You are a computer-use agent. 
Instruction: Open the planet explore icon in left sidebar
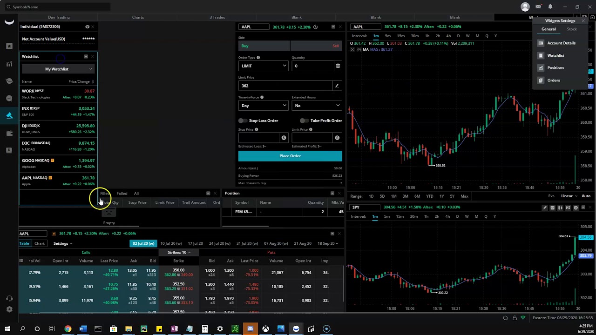click(9, 81)
